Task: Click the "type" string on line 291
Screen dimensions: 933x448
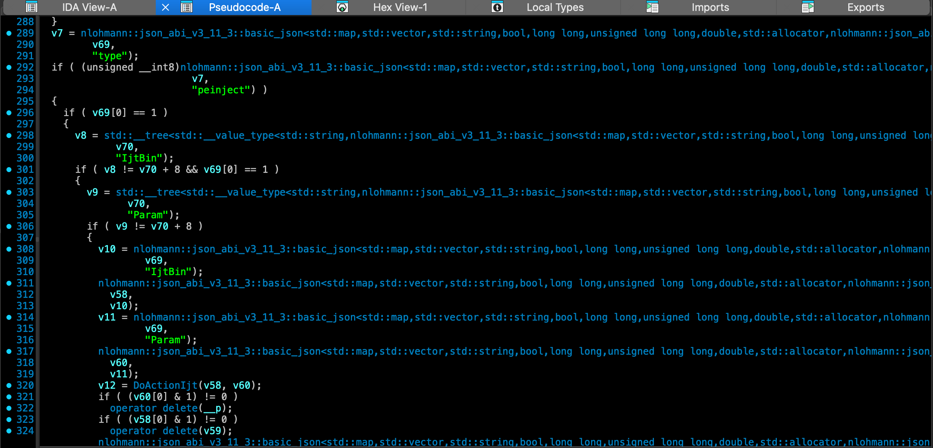Action: (110, 56)
